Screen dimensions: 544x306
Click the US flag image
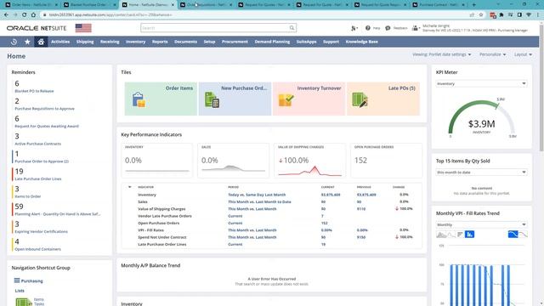click(83, 28)
